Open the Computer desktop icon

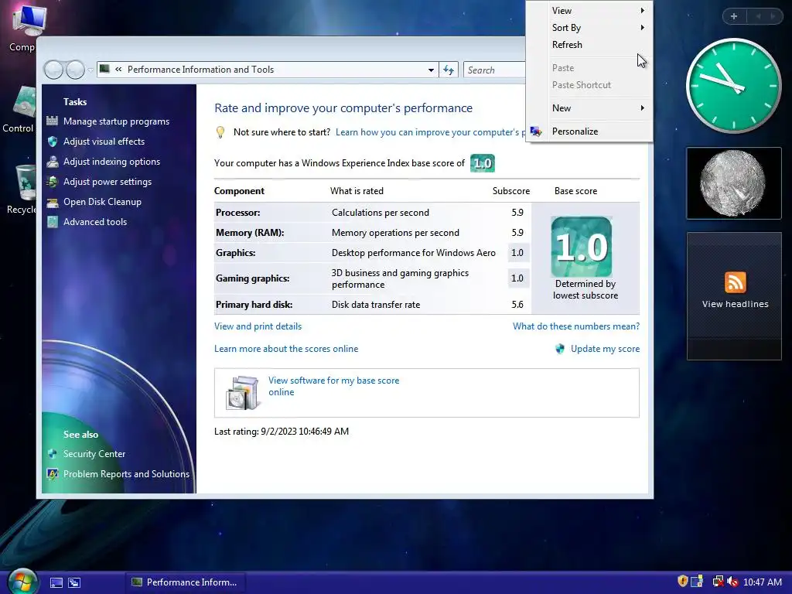tap(24, 28)
